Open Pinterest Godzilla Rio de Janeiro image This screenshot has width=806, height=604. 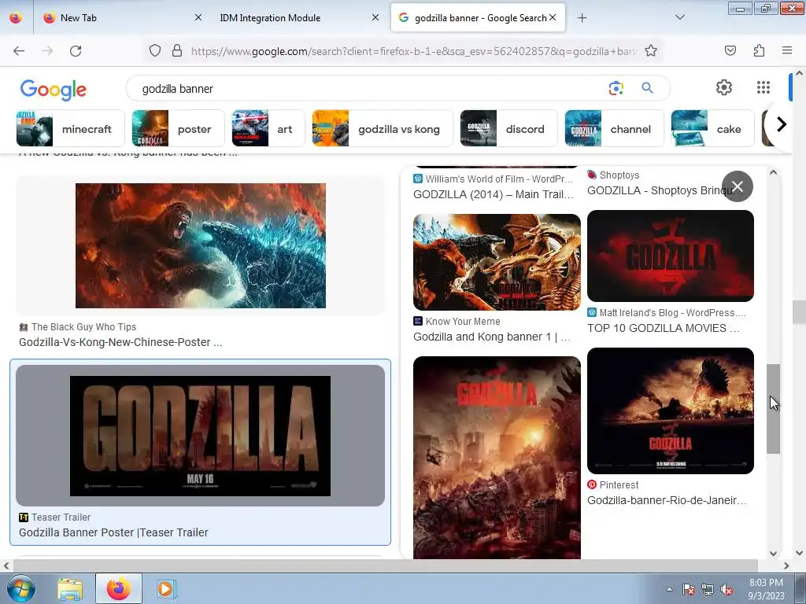(x=671, y=411)
